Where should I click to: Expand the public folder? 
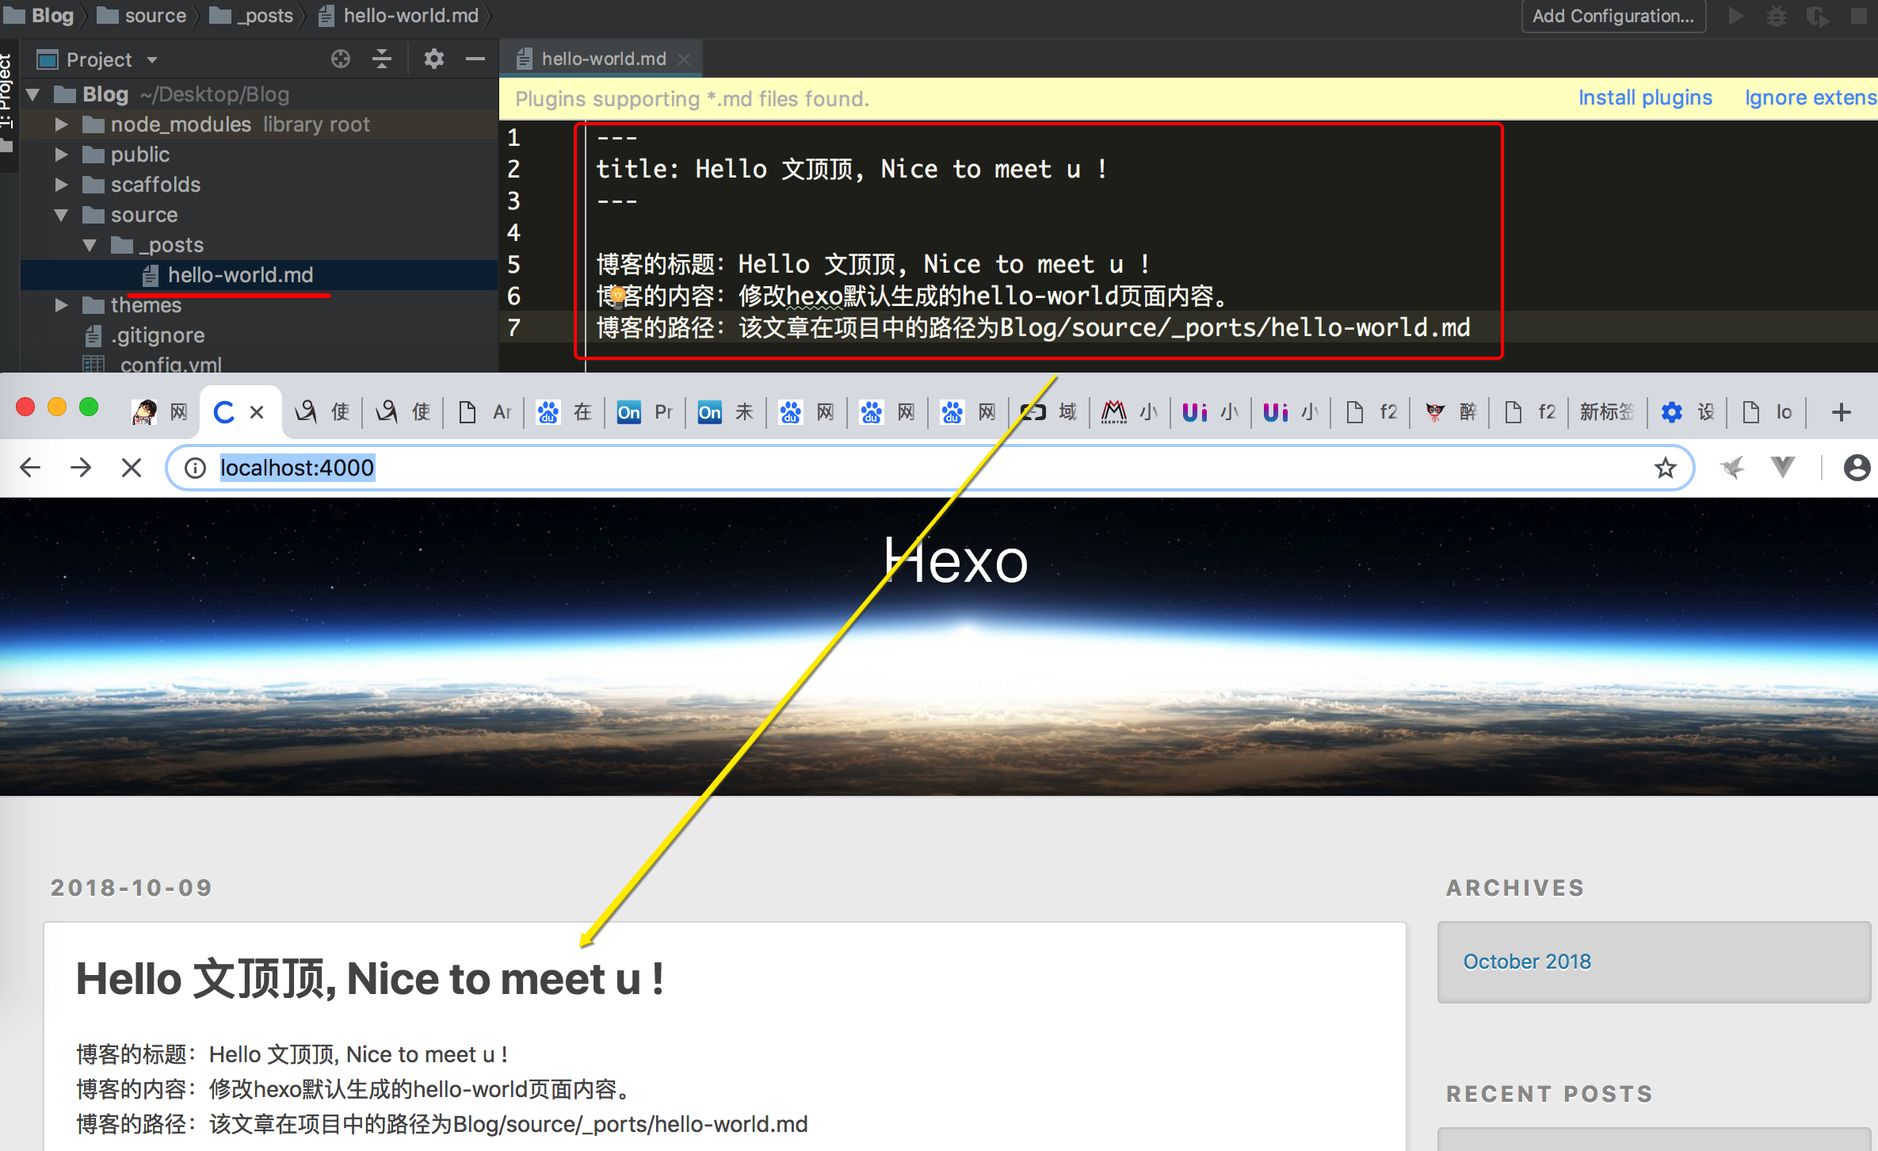tap(61, 155)
